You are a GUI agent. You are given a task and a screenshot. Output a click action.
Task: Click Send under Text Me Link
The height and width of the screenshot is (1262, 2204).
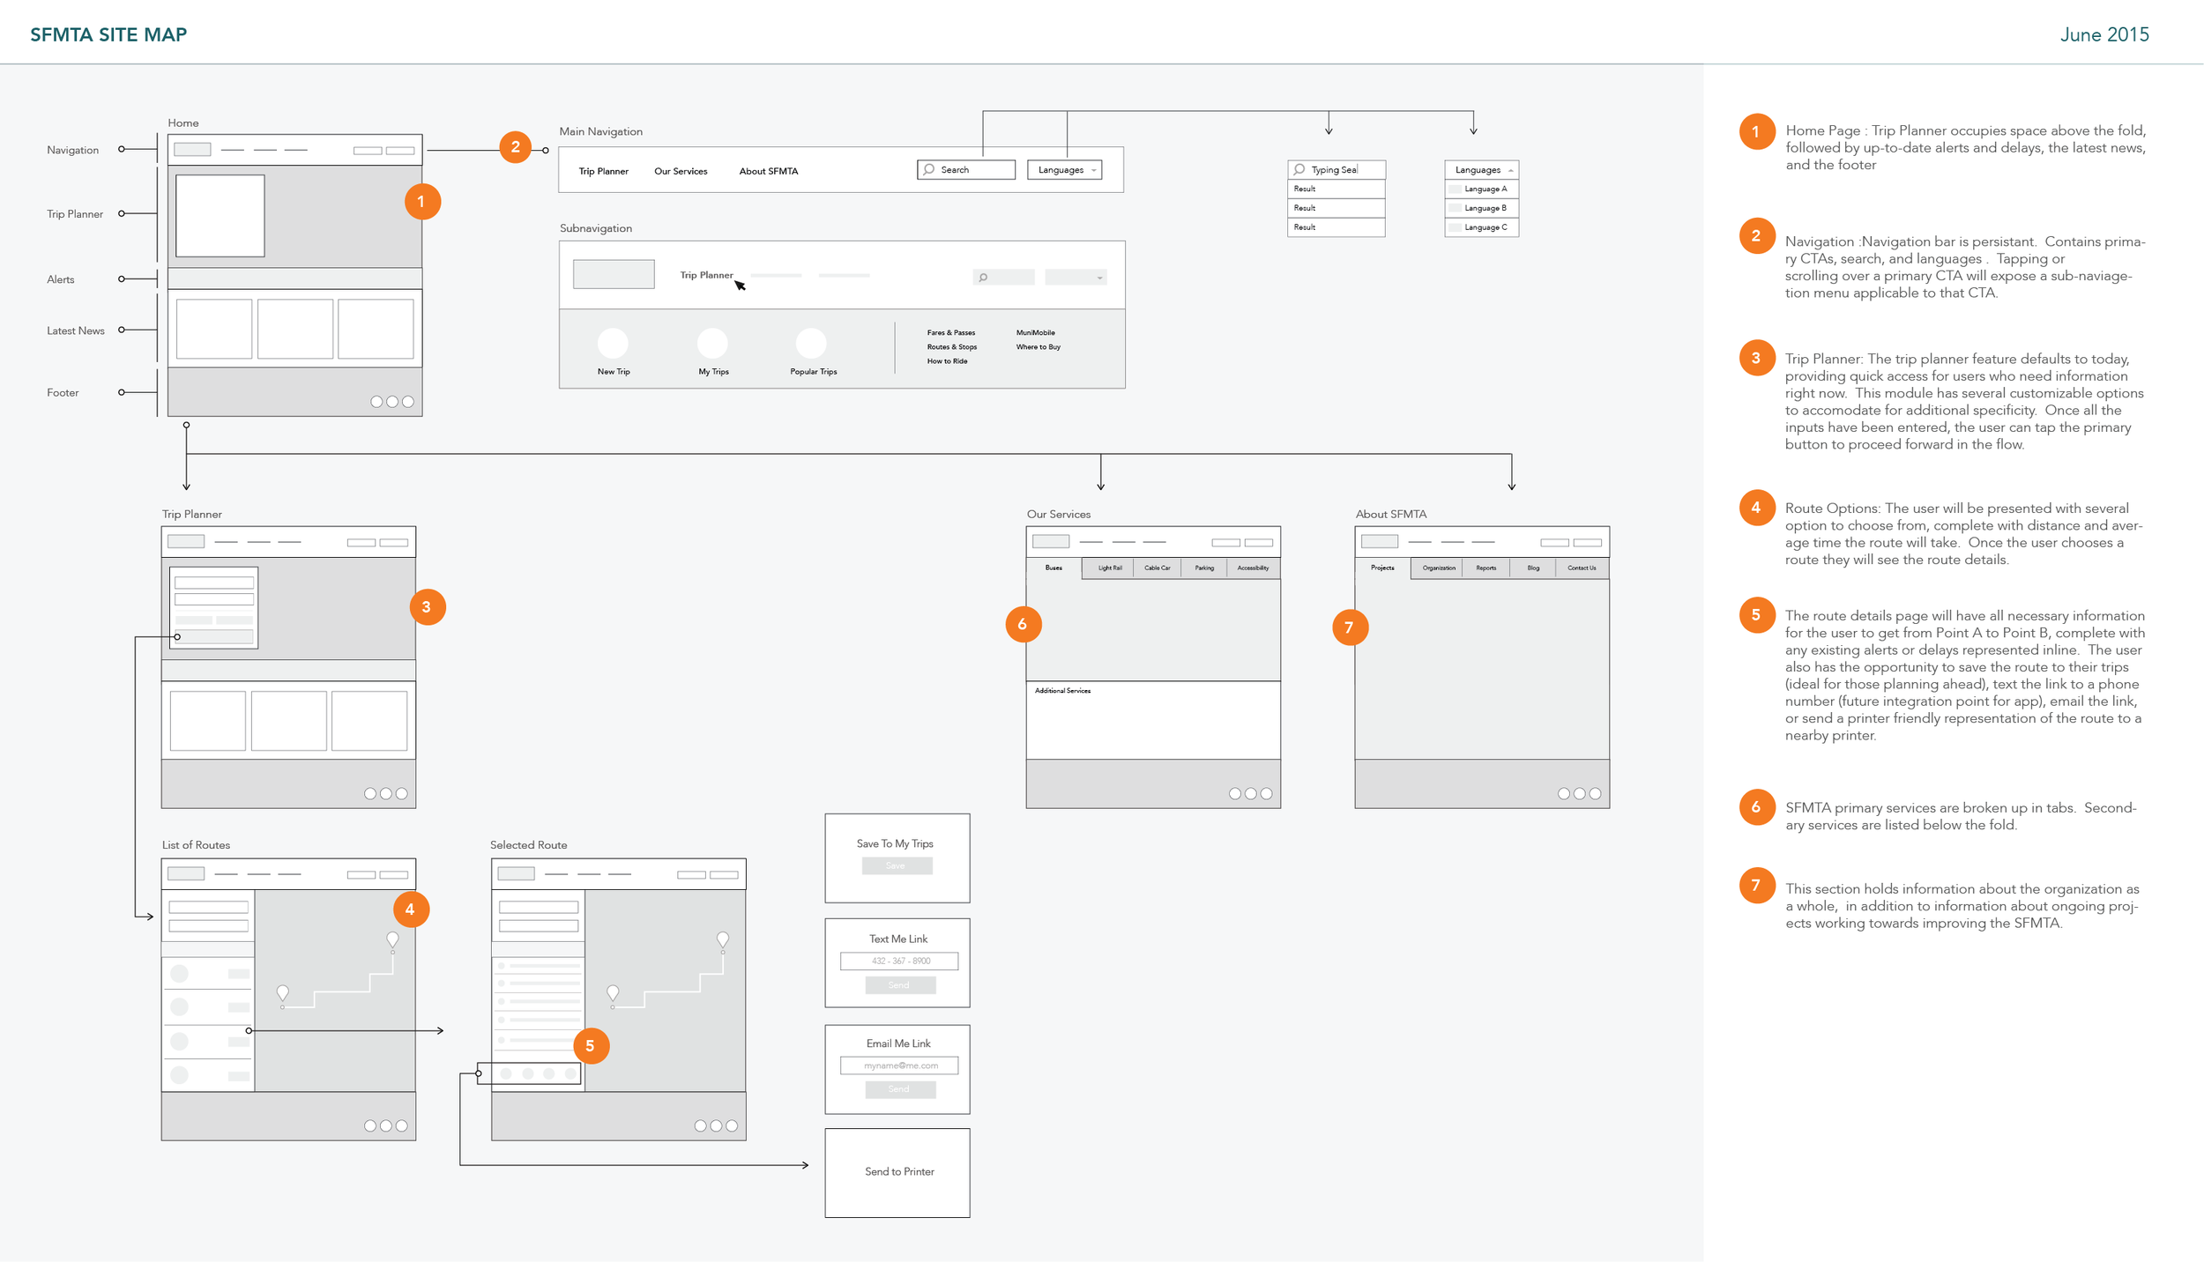point(900,985)
